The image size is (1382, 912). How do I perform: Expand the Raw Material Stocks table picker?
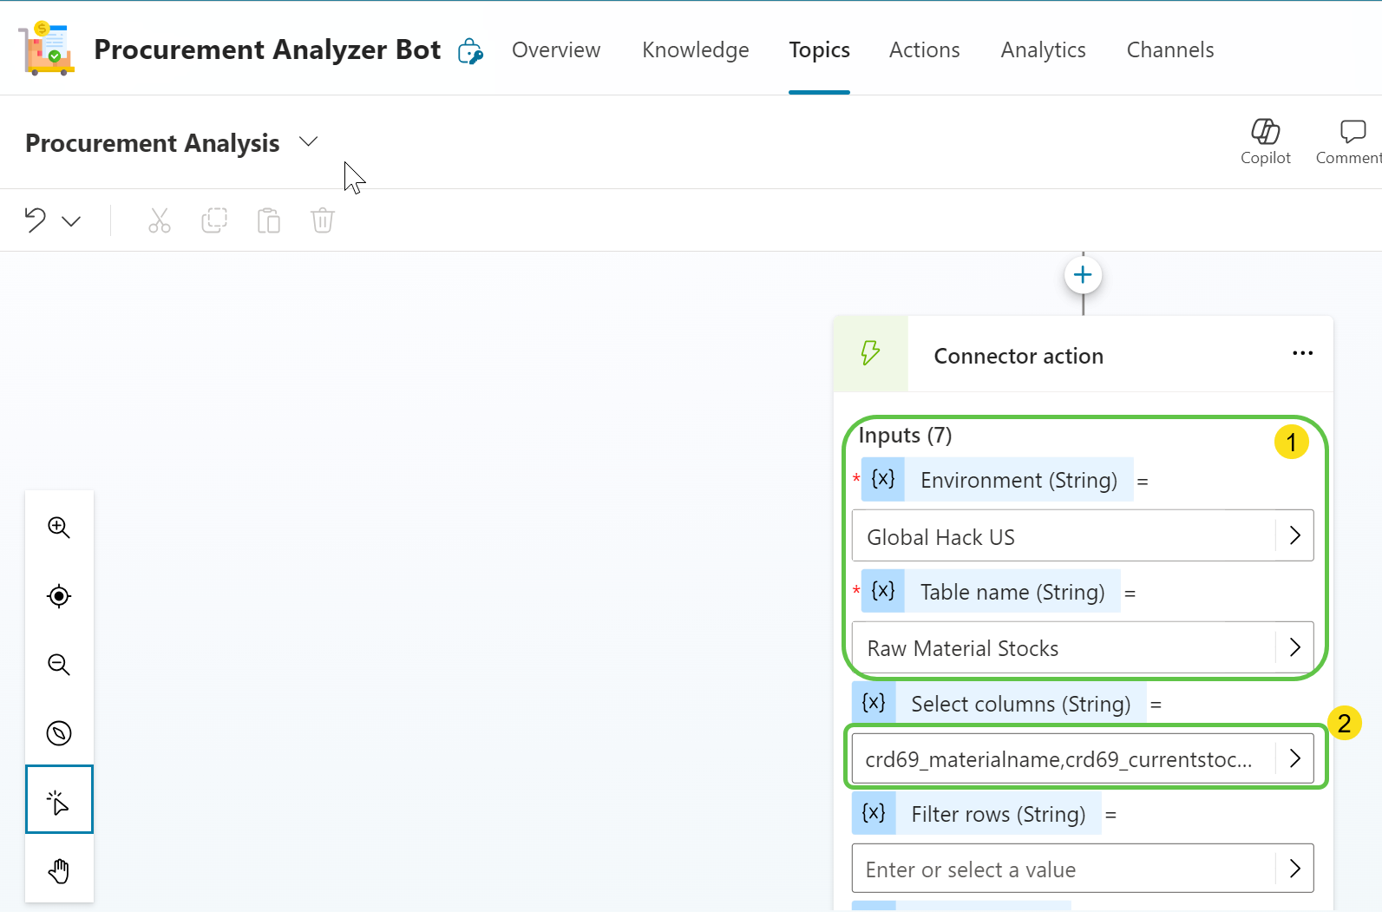point(1294,647)
